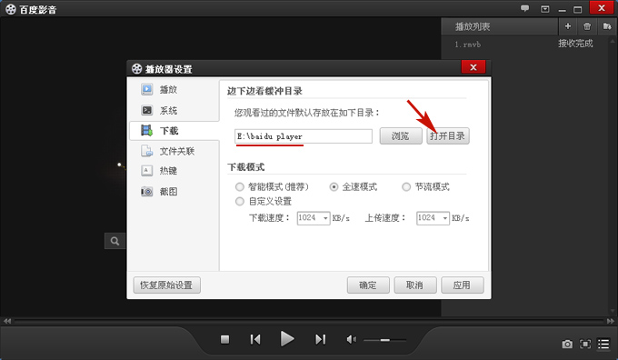
Task: Click the 浏览 browse button
Action: tap(401, 136)
